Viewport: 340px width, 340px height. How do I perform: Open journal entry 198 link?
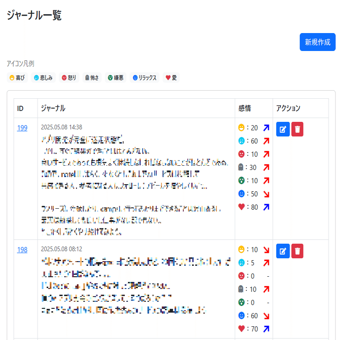pyautogui.click(x=22, y=250)
